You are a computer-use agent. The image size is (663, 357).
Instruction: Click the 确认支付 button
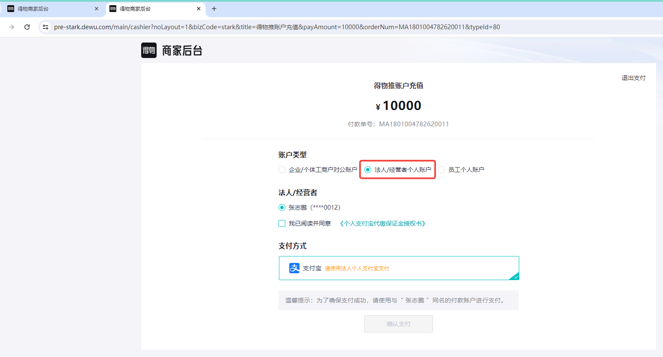pyautogui.click(x=399, y=324)
